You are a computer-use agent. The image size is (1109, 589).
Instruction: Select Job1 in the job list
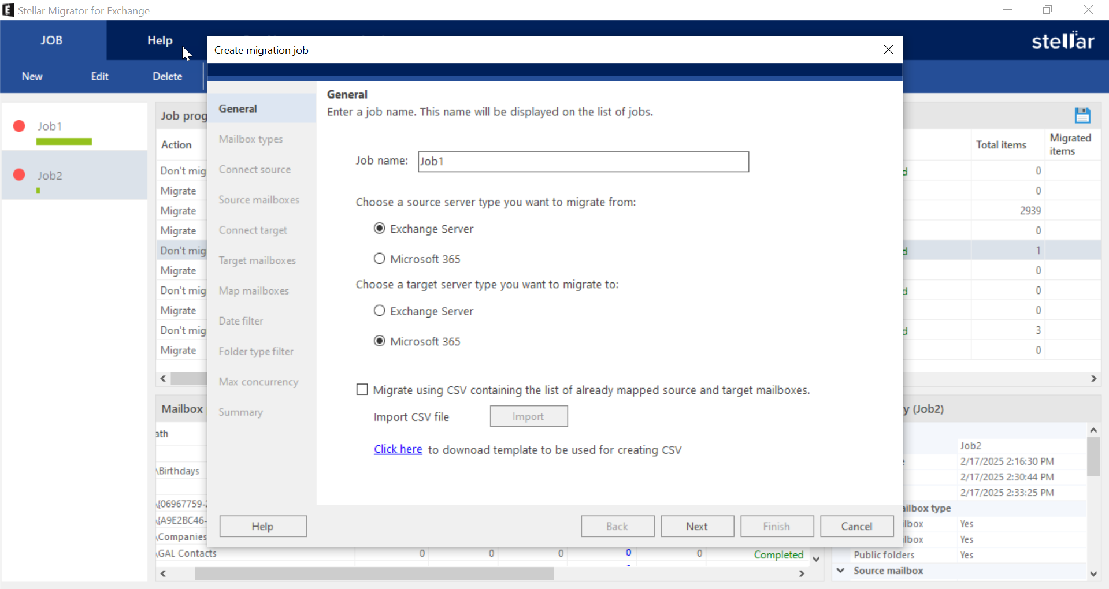click(75, 126)
